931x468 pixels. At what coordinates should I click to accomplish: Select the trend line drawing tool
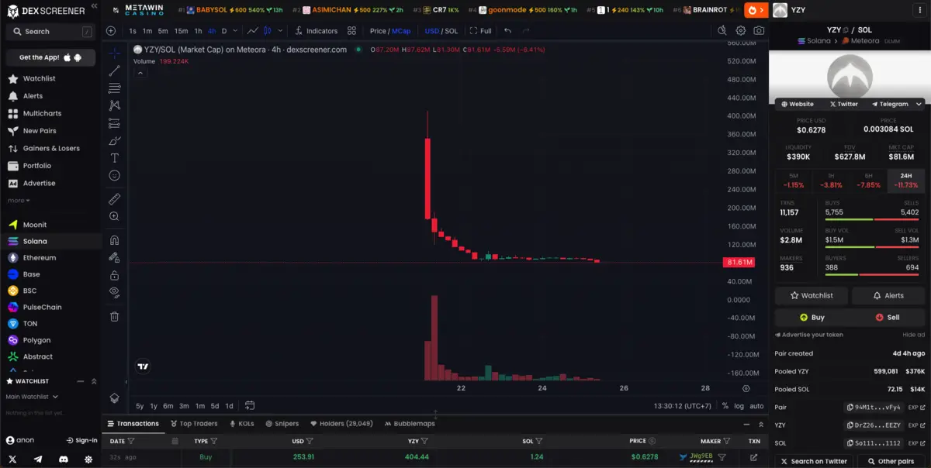click(114, 71)
